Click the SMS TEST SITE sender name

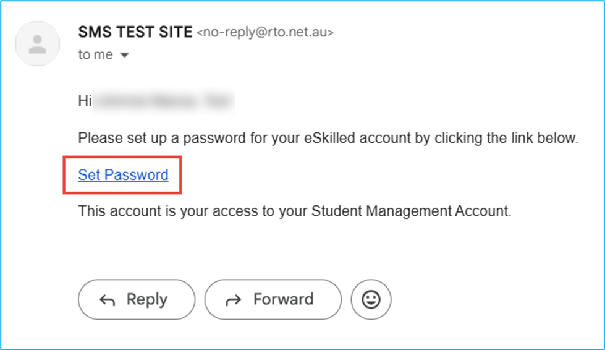click(x=135, y=32)
